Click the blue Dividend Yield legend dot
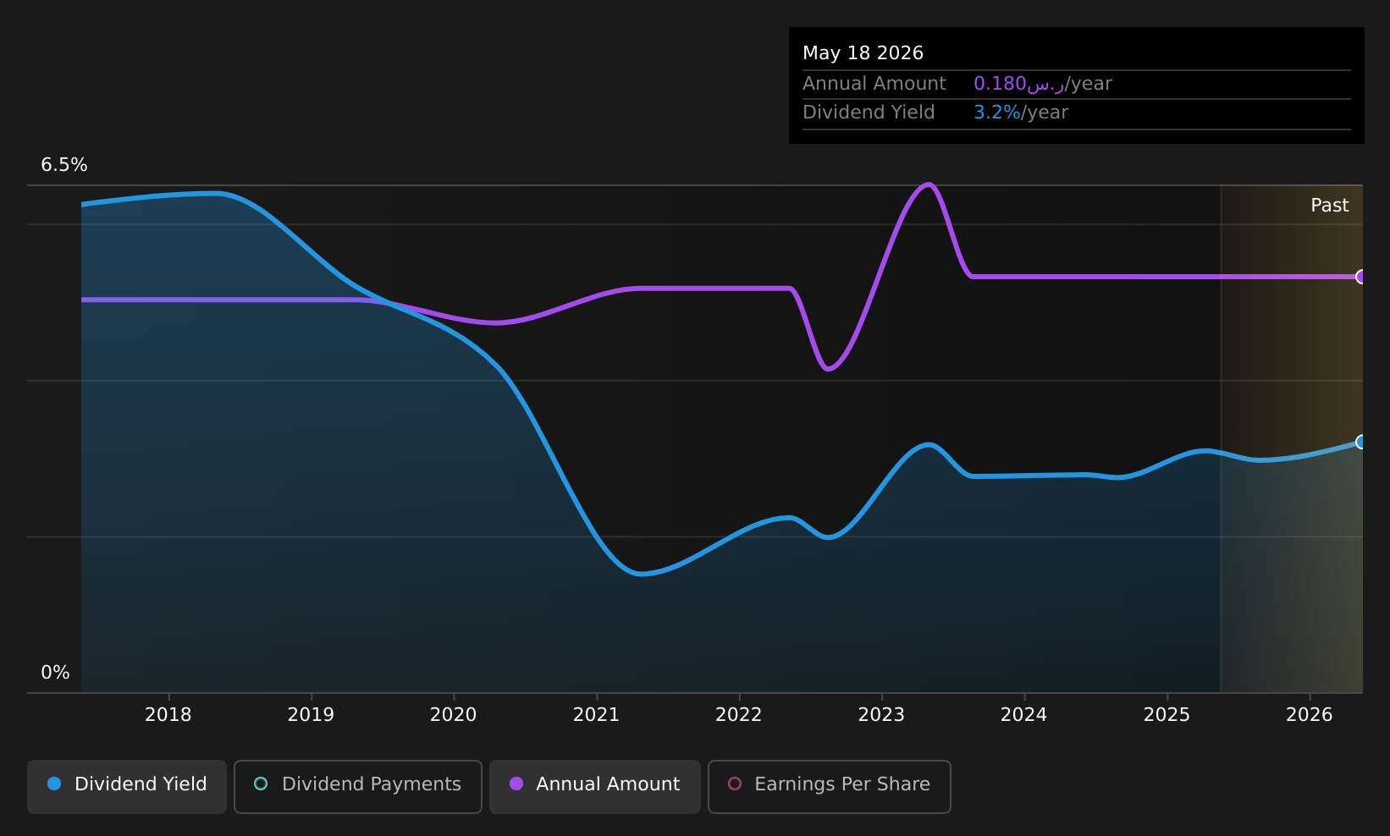The width and height of the screenshot is (1390, 836). click(x=54, y=784)
